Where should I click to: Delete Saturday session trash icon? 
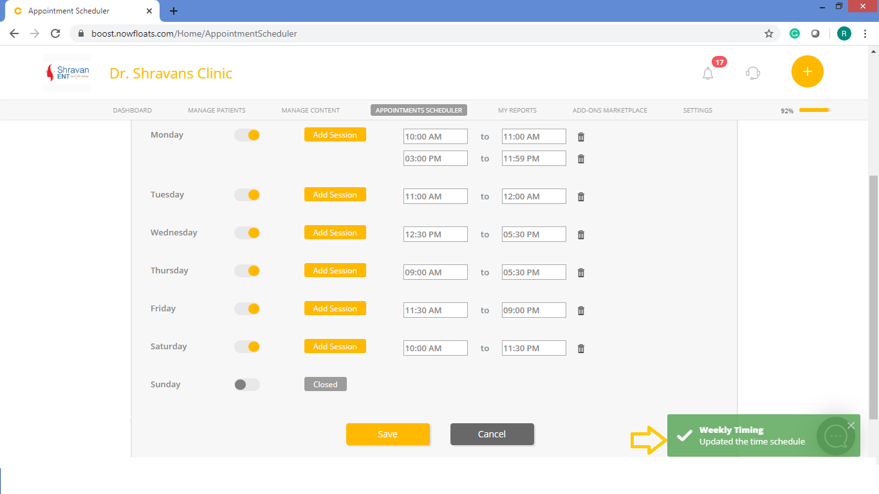581,349
